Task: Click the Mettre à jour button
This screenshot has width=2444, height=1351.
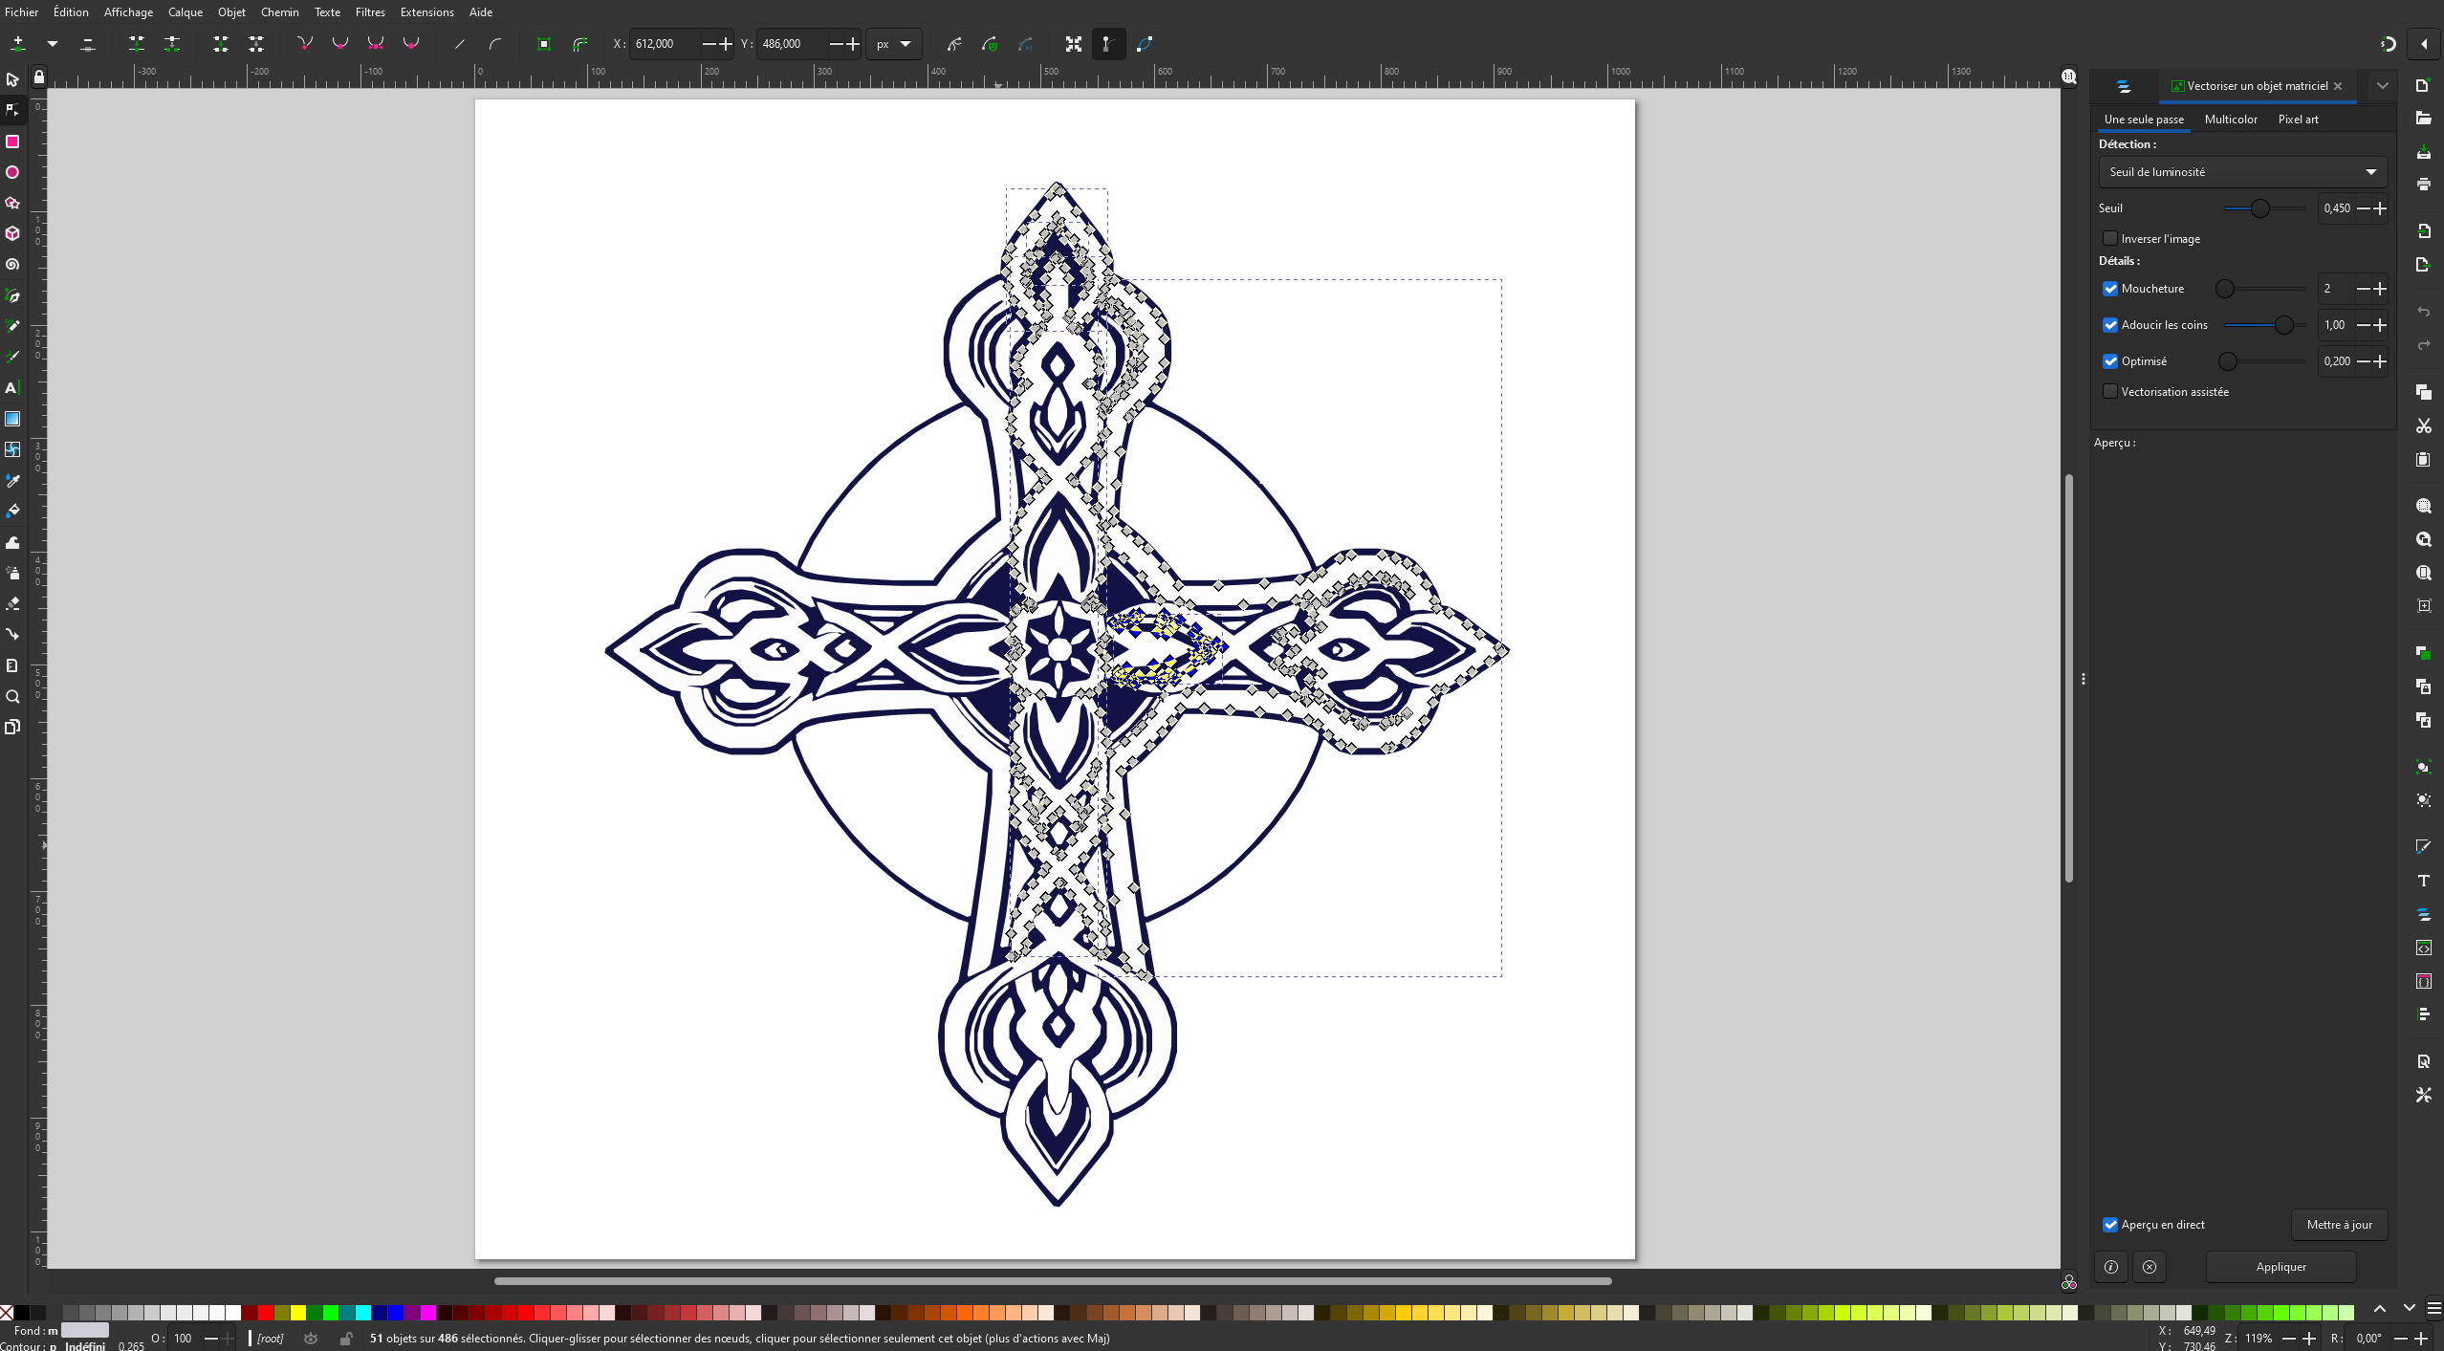Action: point(2339,1225)
